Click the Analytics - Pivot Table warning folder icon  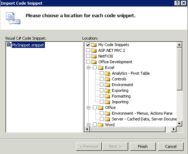107,73
